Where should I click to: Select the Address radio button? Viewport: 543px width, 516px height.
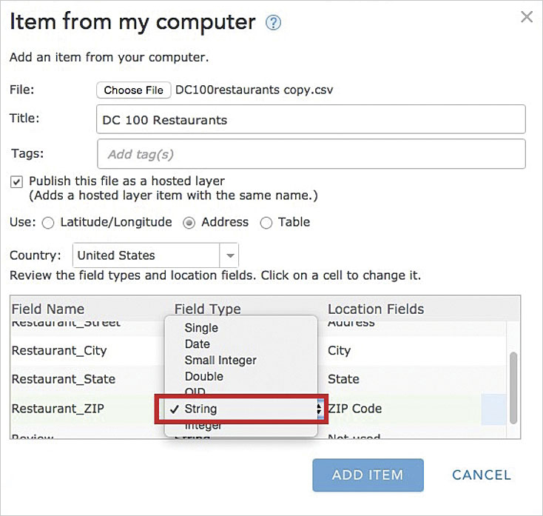coord(189,223)
